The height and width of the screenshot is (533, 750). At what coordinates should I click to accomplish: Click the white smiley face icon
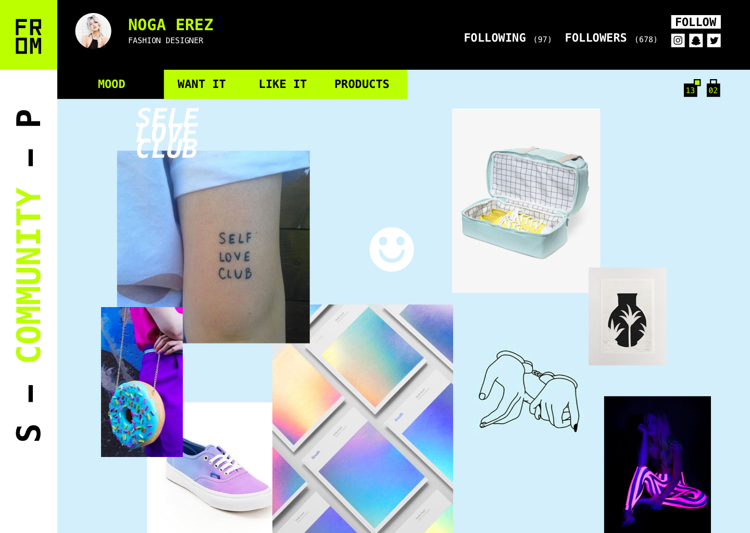(392, 249)
